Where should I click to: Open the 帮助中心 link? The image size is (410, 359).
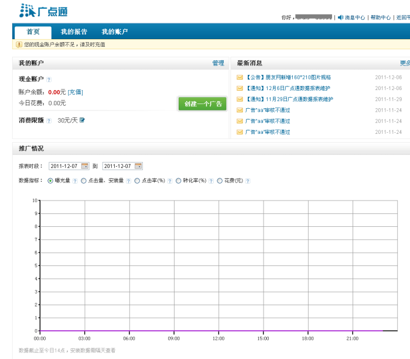tap(380, 18)
